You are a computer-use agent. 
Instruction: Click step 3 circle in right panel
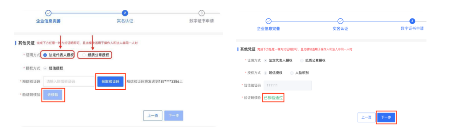coord(412,21)
